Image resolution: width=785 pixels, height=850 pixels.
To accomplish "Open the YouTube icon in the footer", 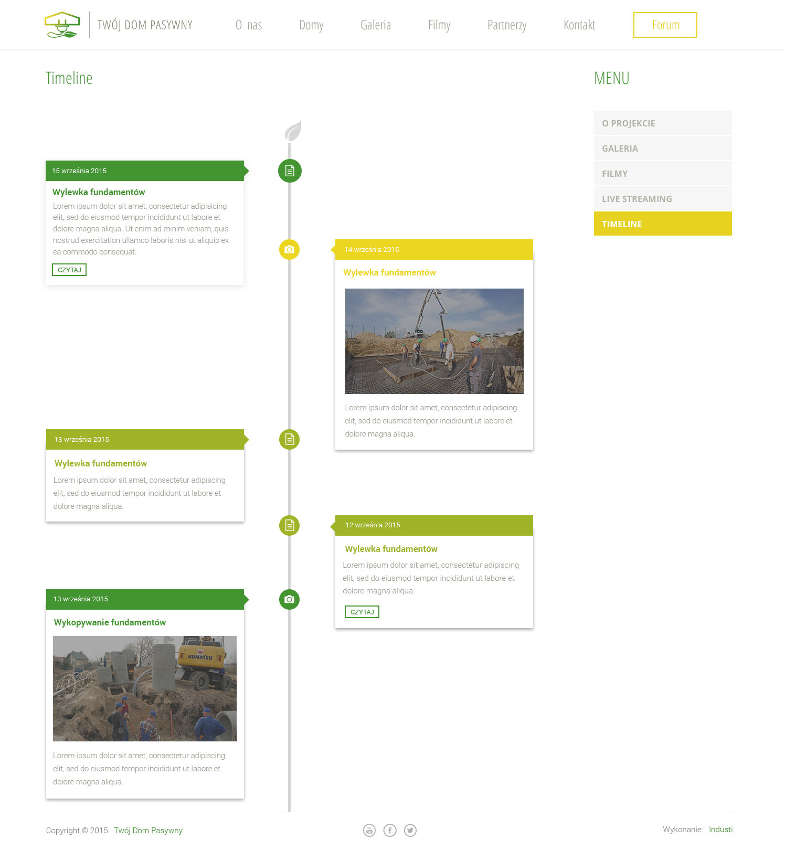I will tap(369, 830).
